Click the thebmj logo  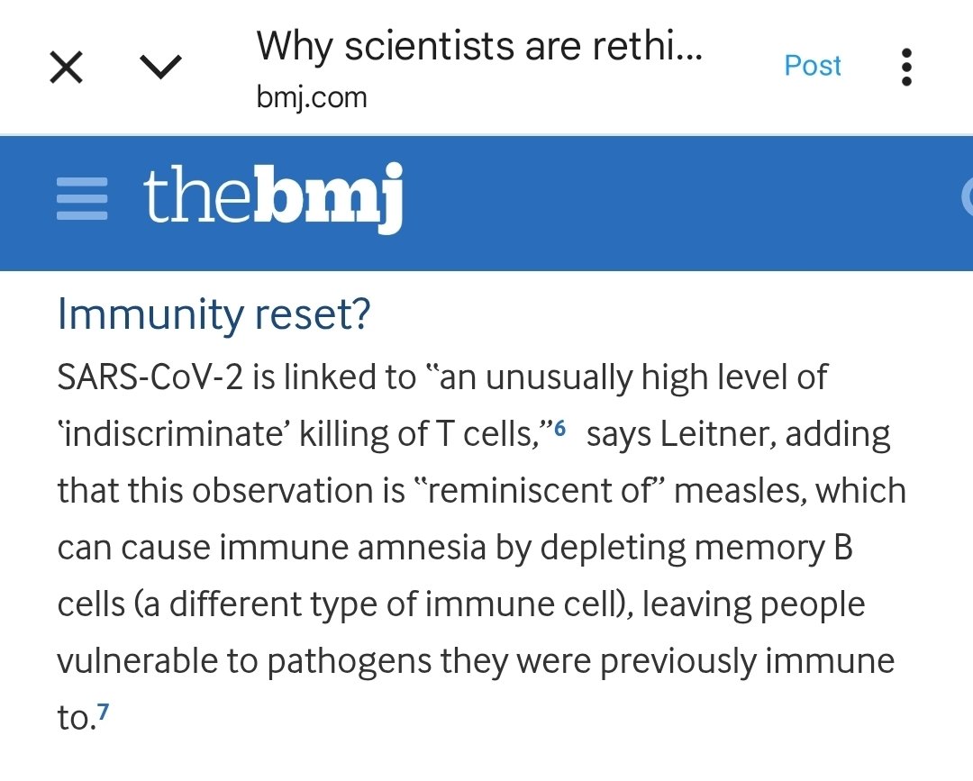[x=272, y=197]
